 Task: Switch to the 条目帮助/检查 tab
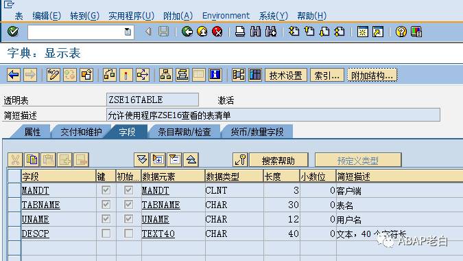pyautogui.click(x=185, y=132)
